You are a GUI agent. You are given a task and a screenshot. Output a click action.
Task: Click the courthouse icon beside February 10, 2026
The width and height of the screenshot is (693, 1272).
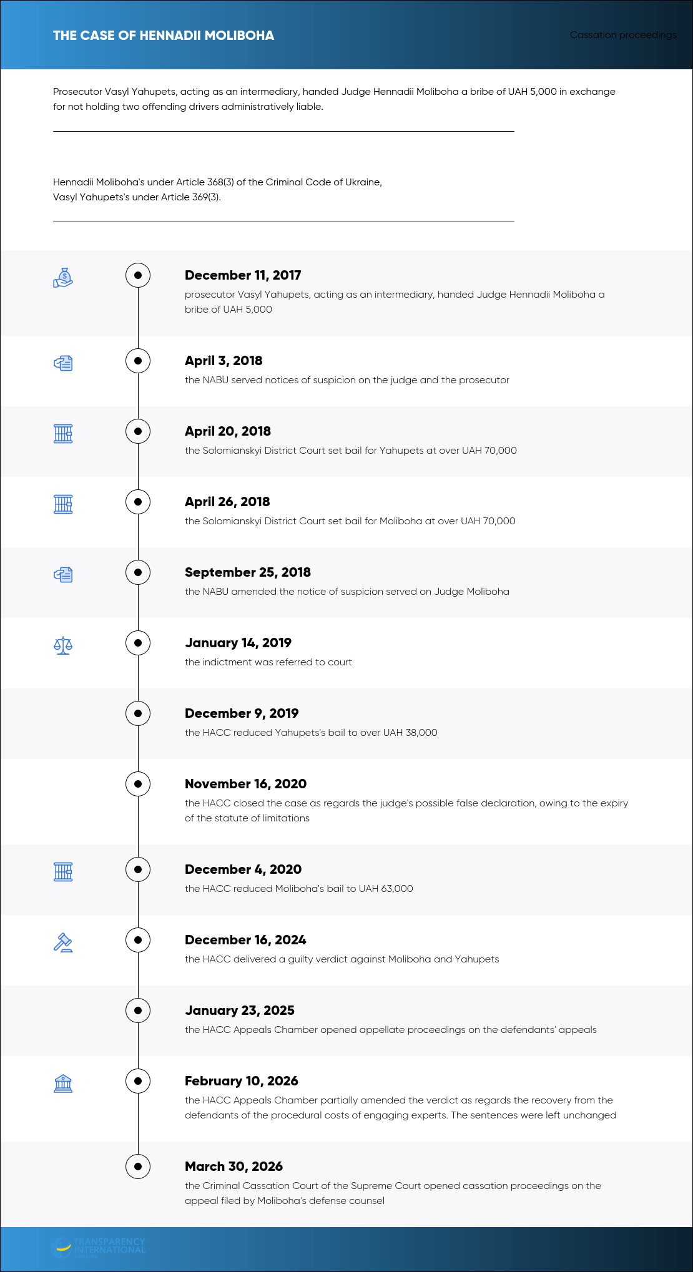(63, 1084)
